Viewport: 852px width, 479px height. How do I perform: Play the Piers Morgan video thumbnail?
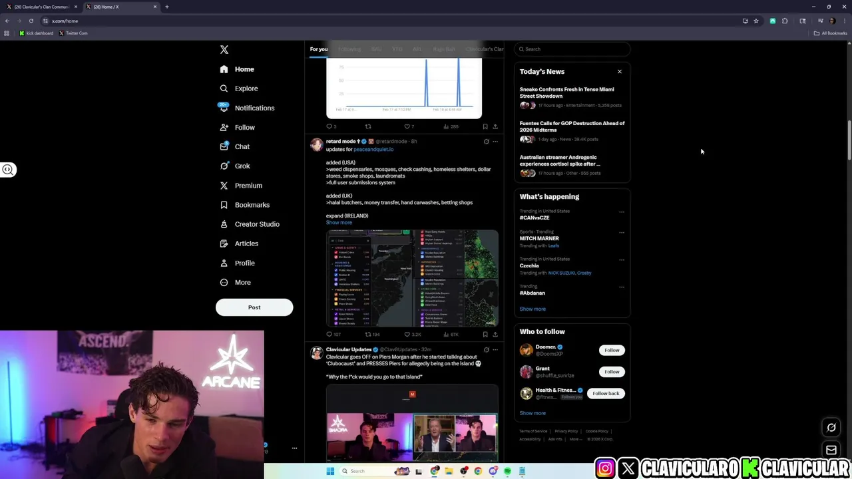pyautogui.click(x=412, y=423)
